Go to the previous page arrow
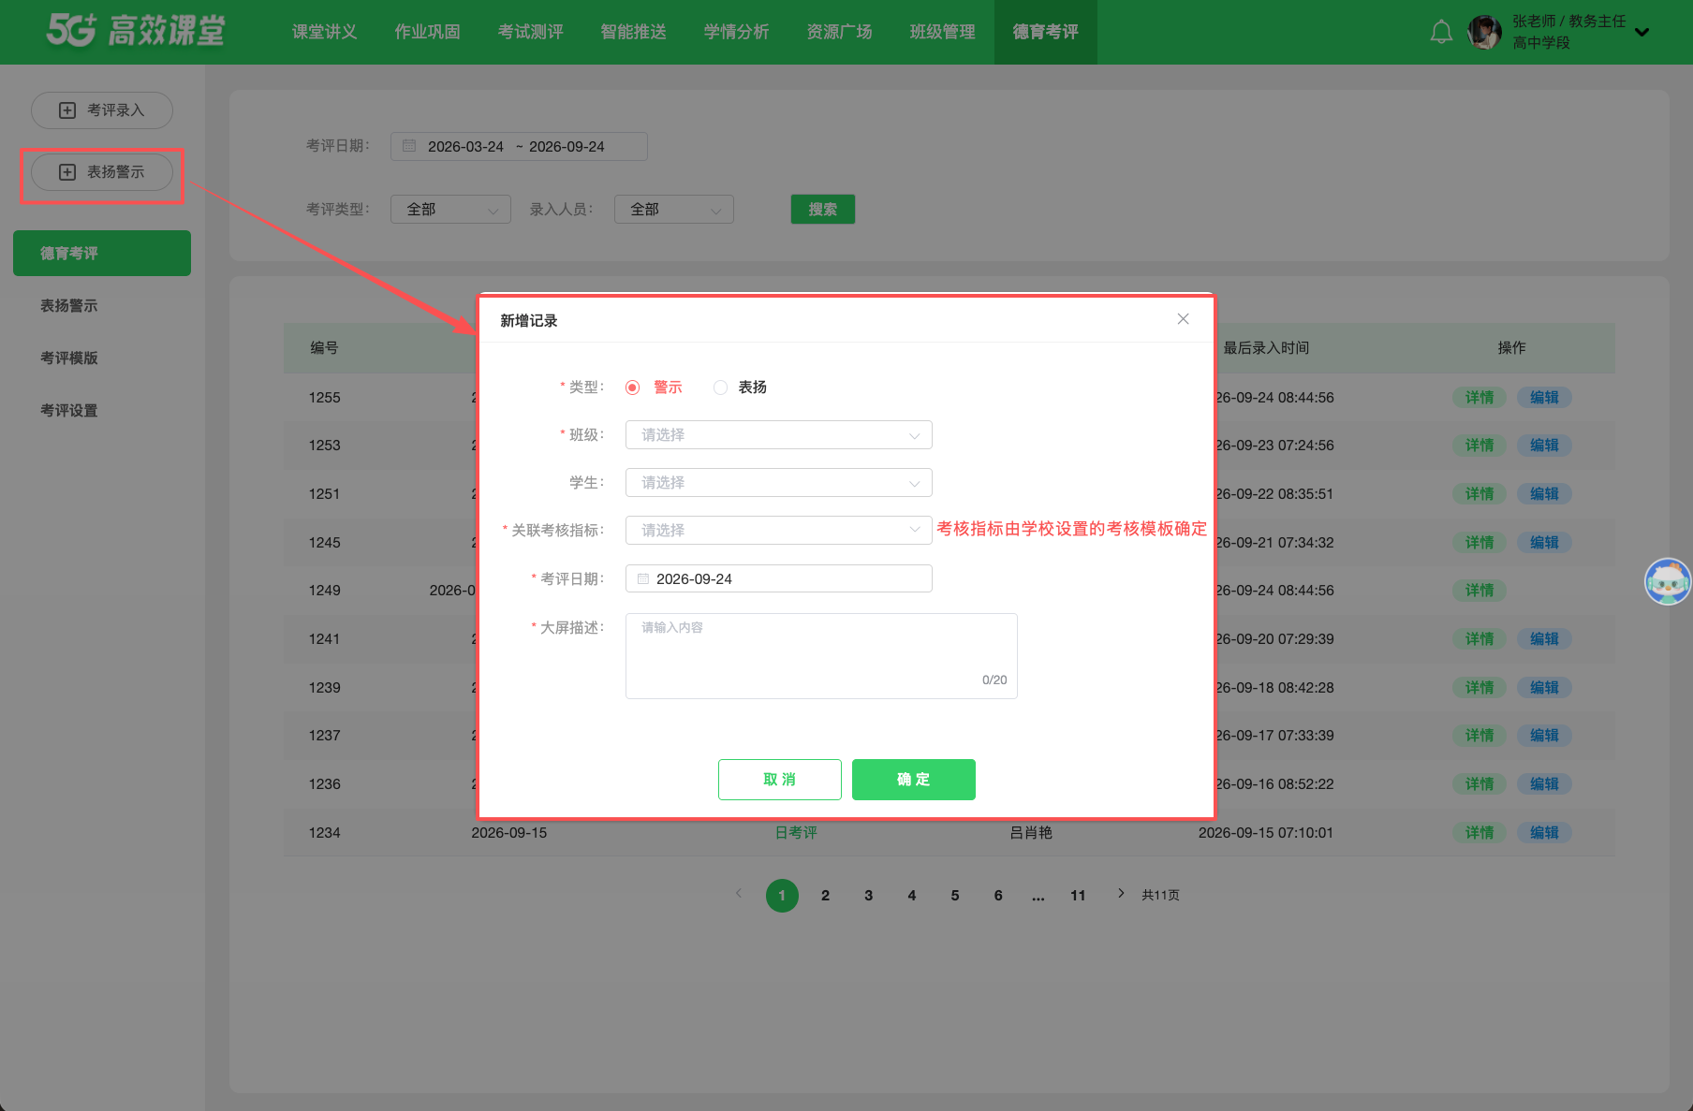Screen dimensions: 1693x1111 739,894
